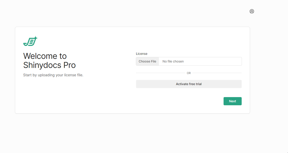The height and width of the screenshot is (153, 288).
Task: Click the person silhouette icon
Action: point(252,11)
